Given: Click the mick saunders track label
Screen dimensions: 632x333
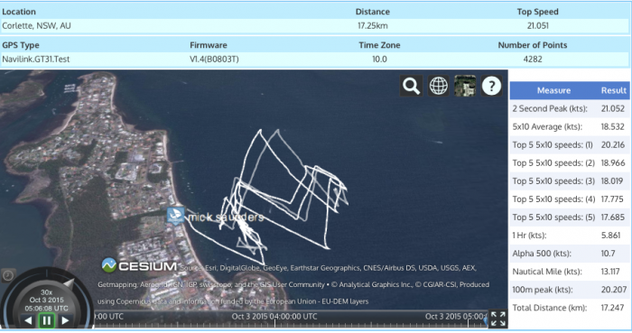Looking at the screenshot, I should [x=226, y=217].
